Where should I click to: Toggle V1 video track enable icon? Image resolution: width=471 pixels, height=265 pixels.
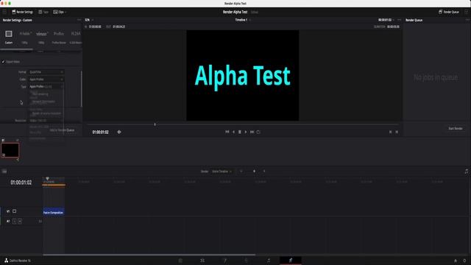tap(15, 211)
